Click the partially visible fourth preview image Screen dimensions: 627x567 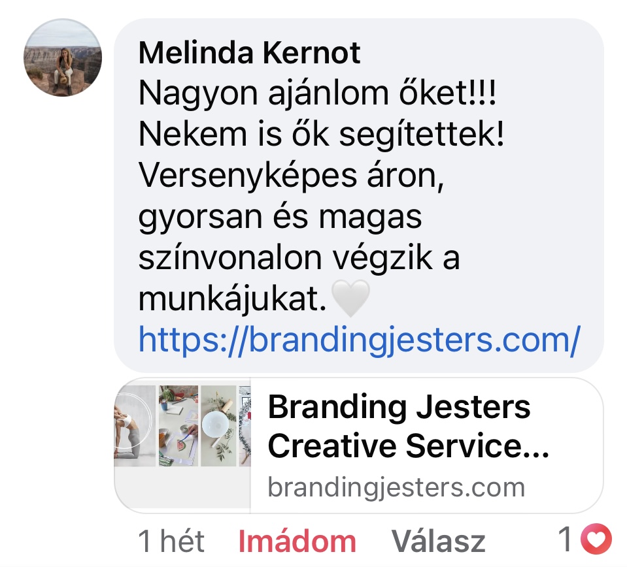245,426
